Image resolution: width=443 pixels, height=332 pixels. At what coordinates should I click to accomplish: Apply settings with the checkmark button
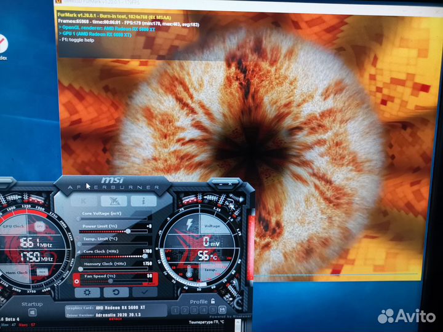tap(144, 293)
